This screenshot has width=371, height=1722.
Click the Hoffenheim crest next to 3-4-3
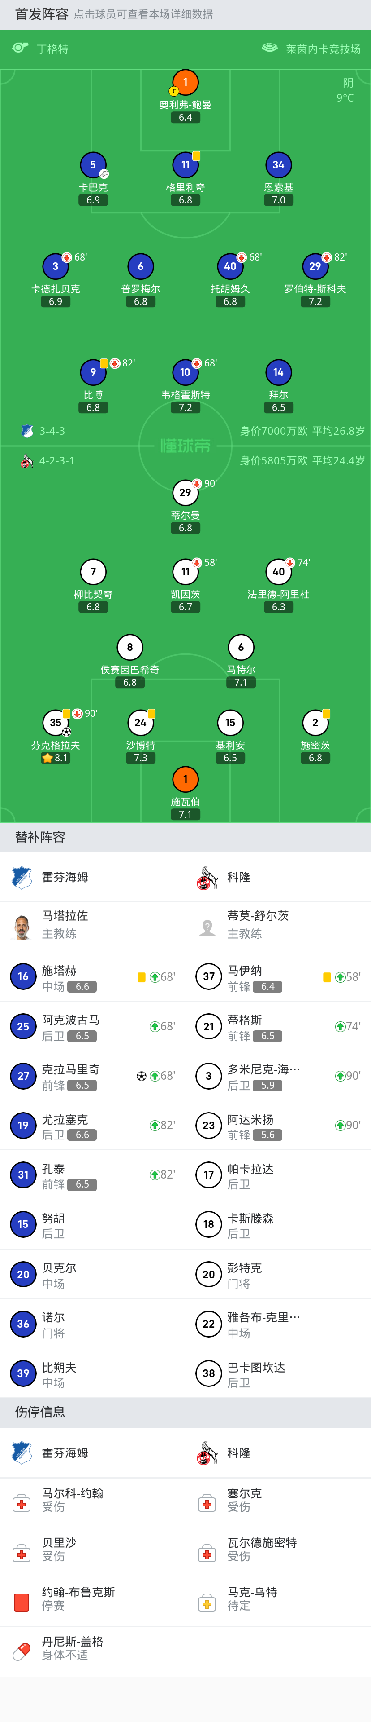point(27,431)
